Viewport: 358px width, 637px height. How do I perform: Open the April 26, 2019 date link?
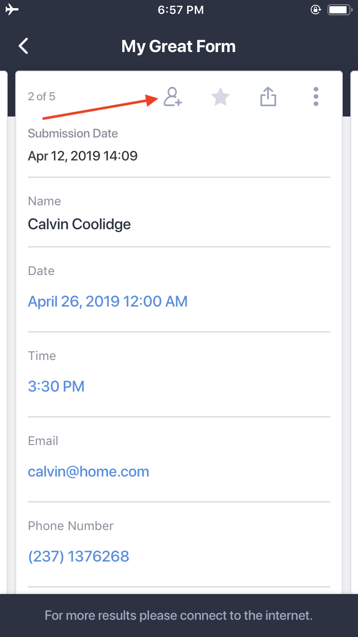(107, 301)
